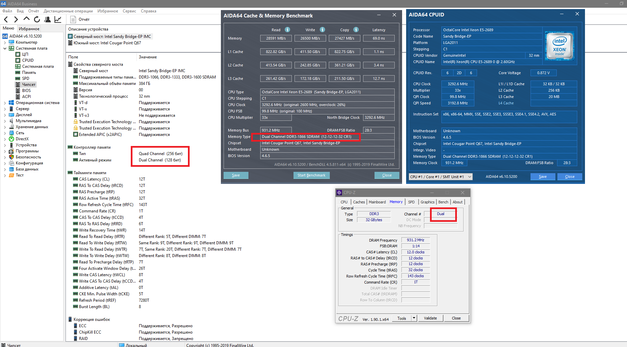The image size is (627, 347).
Task: Open the Дистанционные операции menu
Action: point(68,11)
